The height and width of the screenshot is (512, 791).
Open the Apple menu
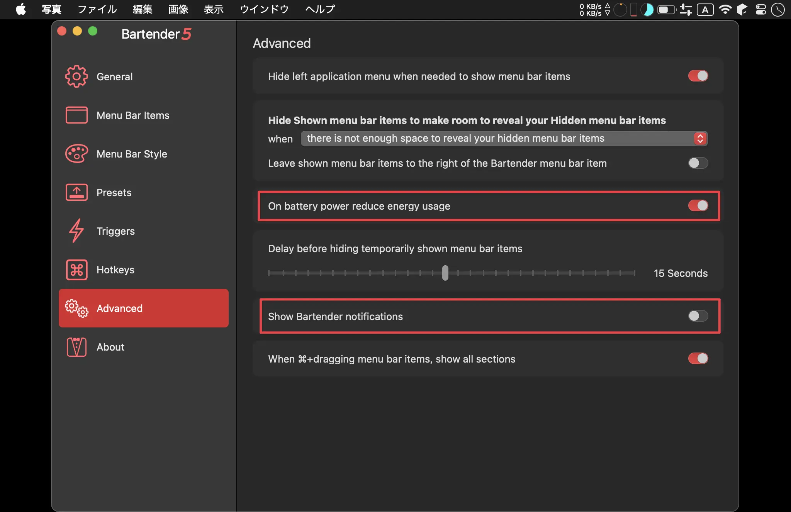pyautogui.click(x=21, y=9)
